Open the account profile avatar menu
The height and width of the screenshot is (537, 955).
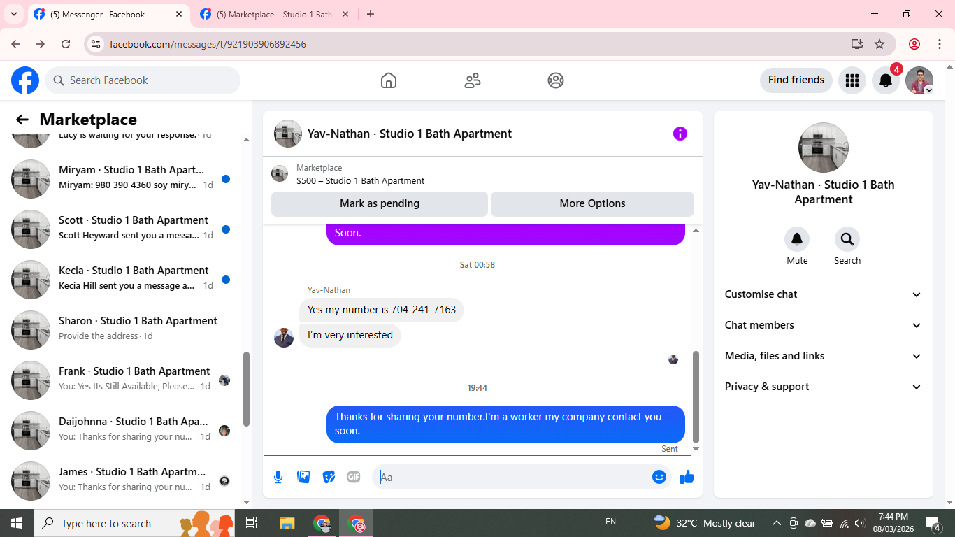tap(919, 80)
